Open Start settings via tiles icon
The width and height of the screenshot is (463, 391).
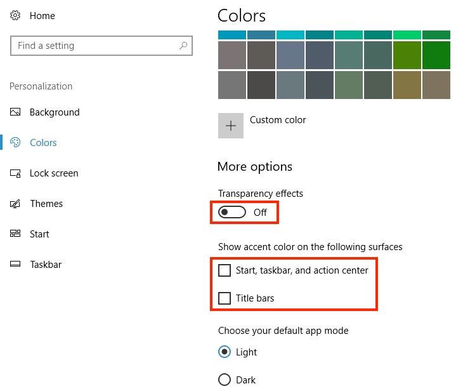pyautogui.click(x=15, y=234)
